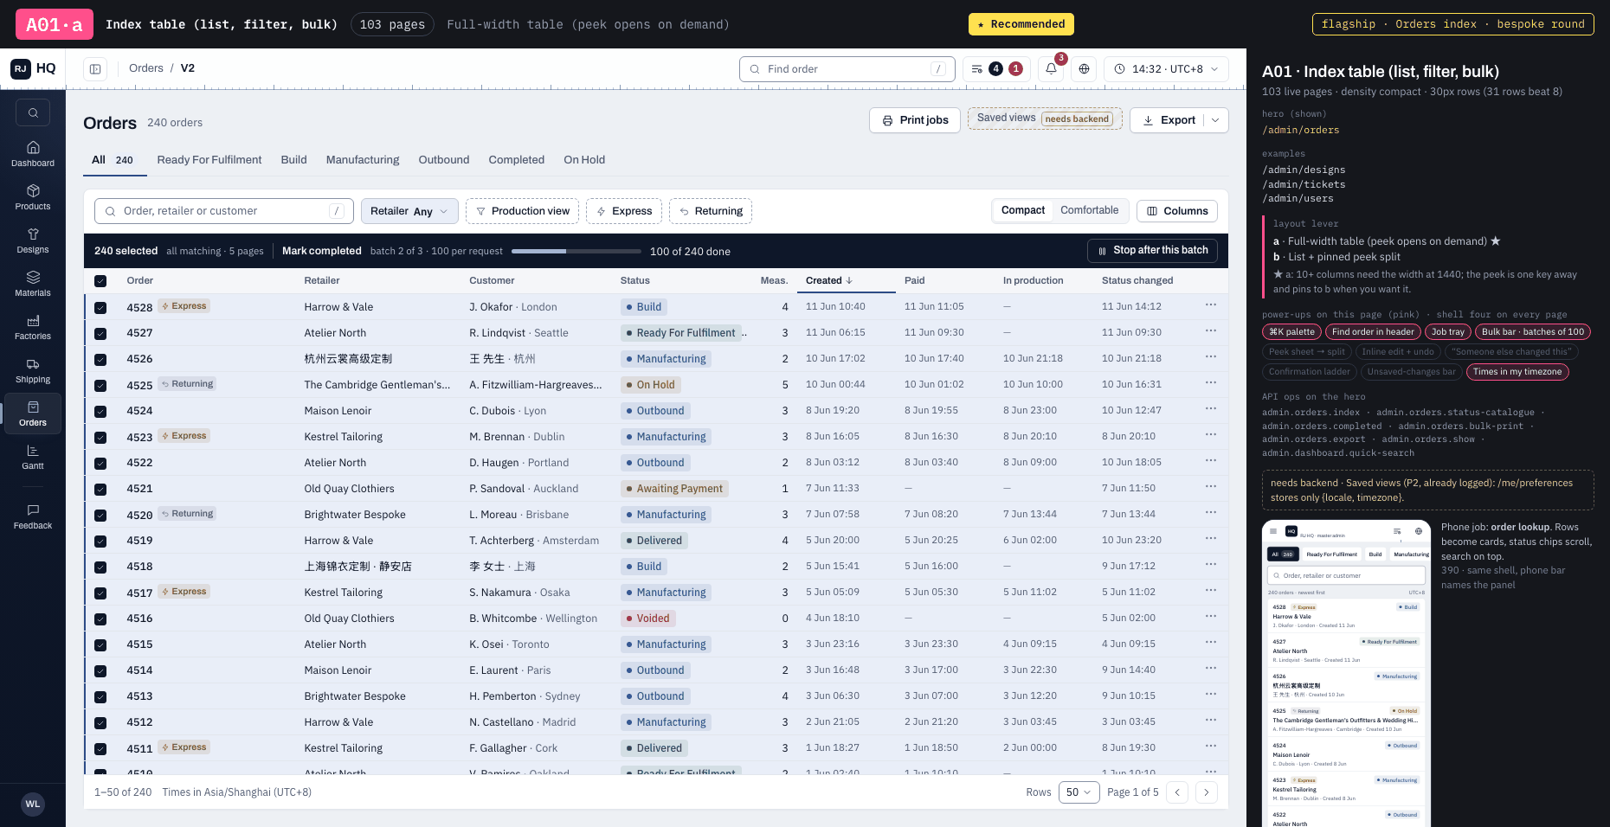The image size is (1610, 827).
Task: Go to Materials in sidebar
Action: (33, 284)
